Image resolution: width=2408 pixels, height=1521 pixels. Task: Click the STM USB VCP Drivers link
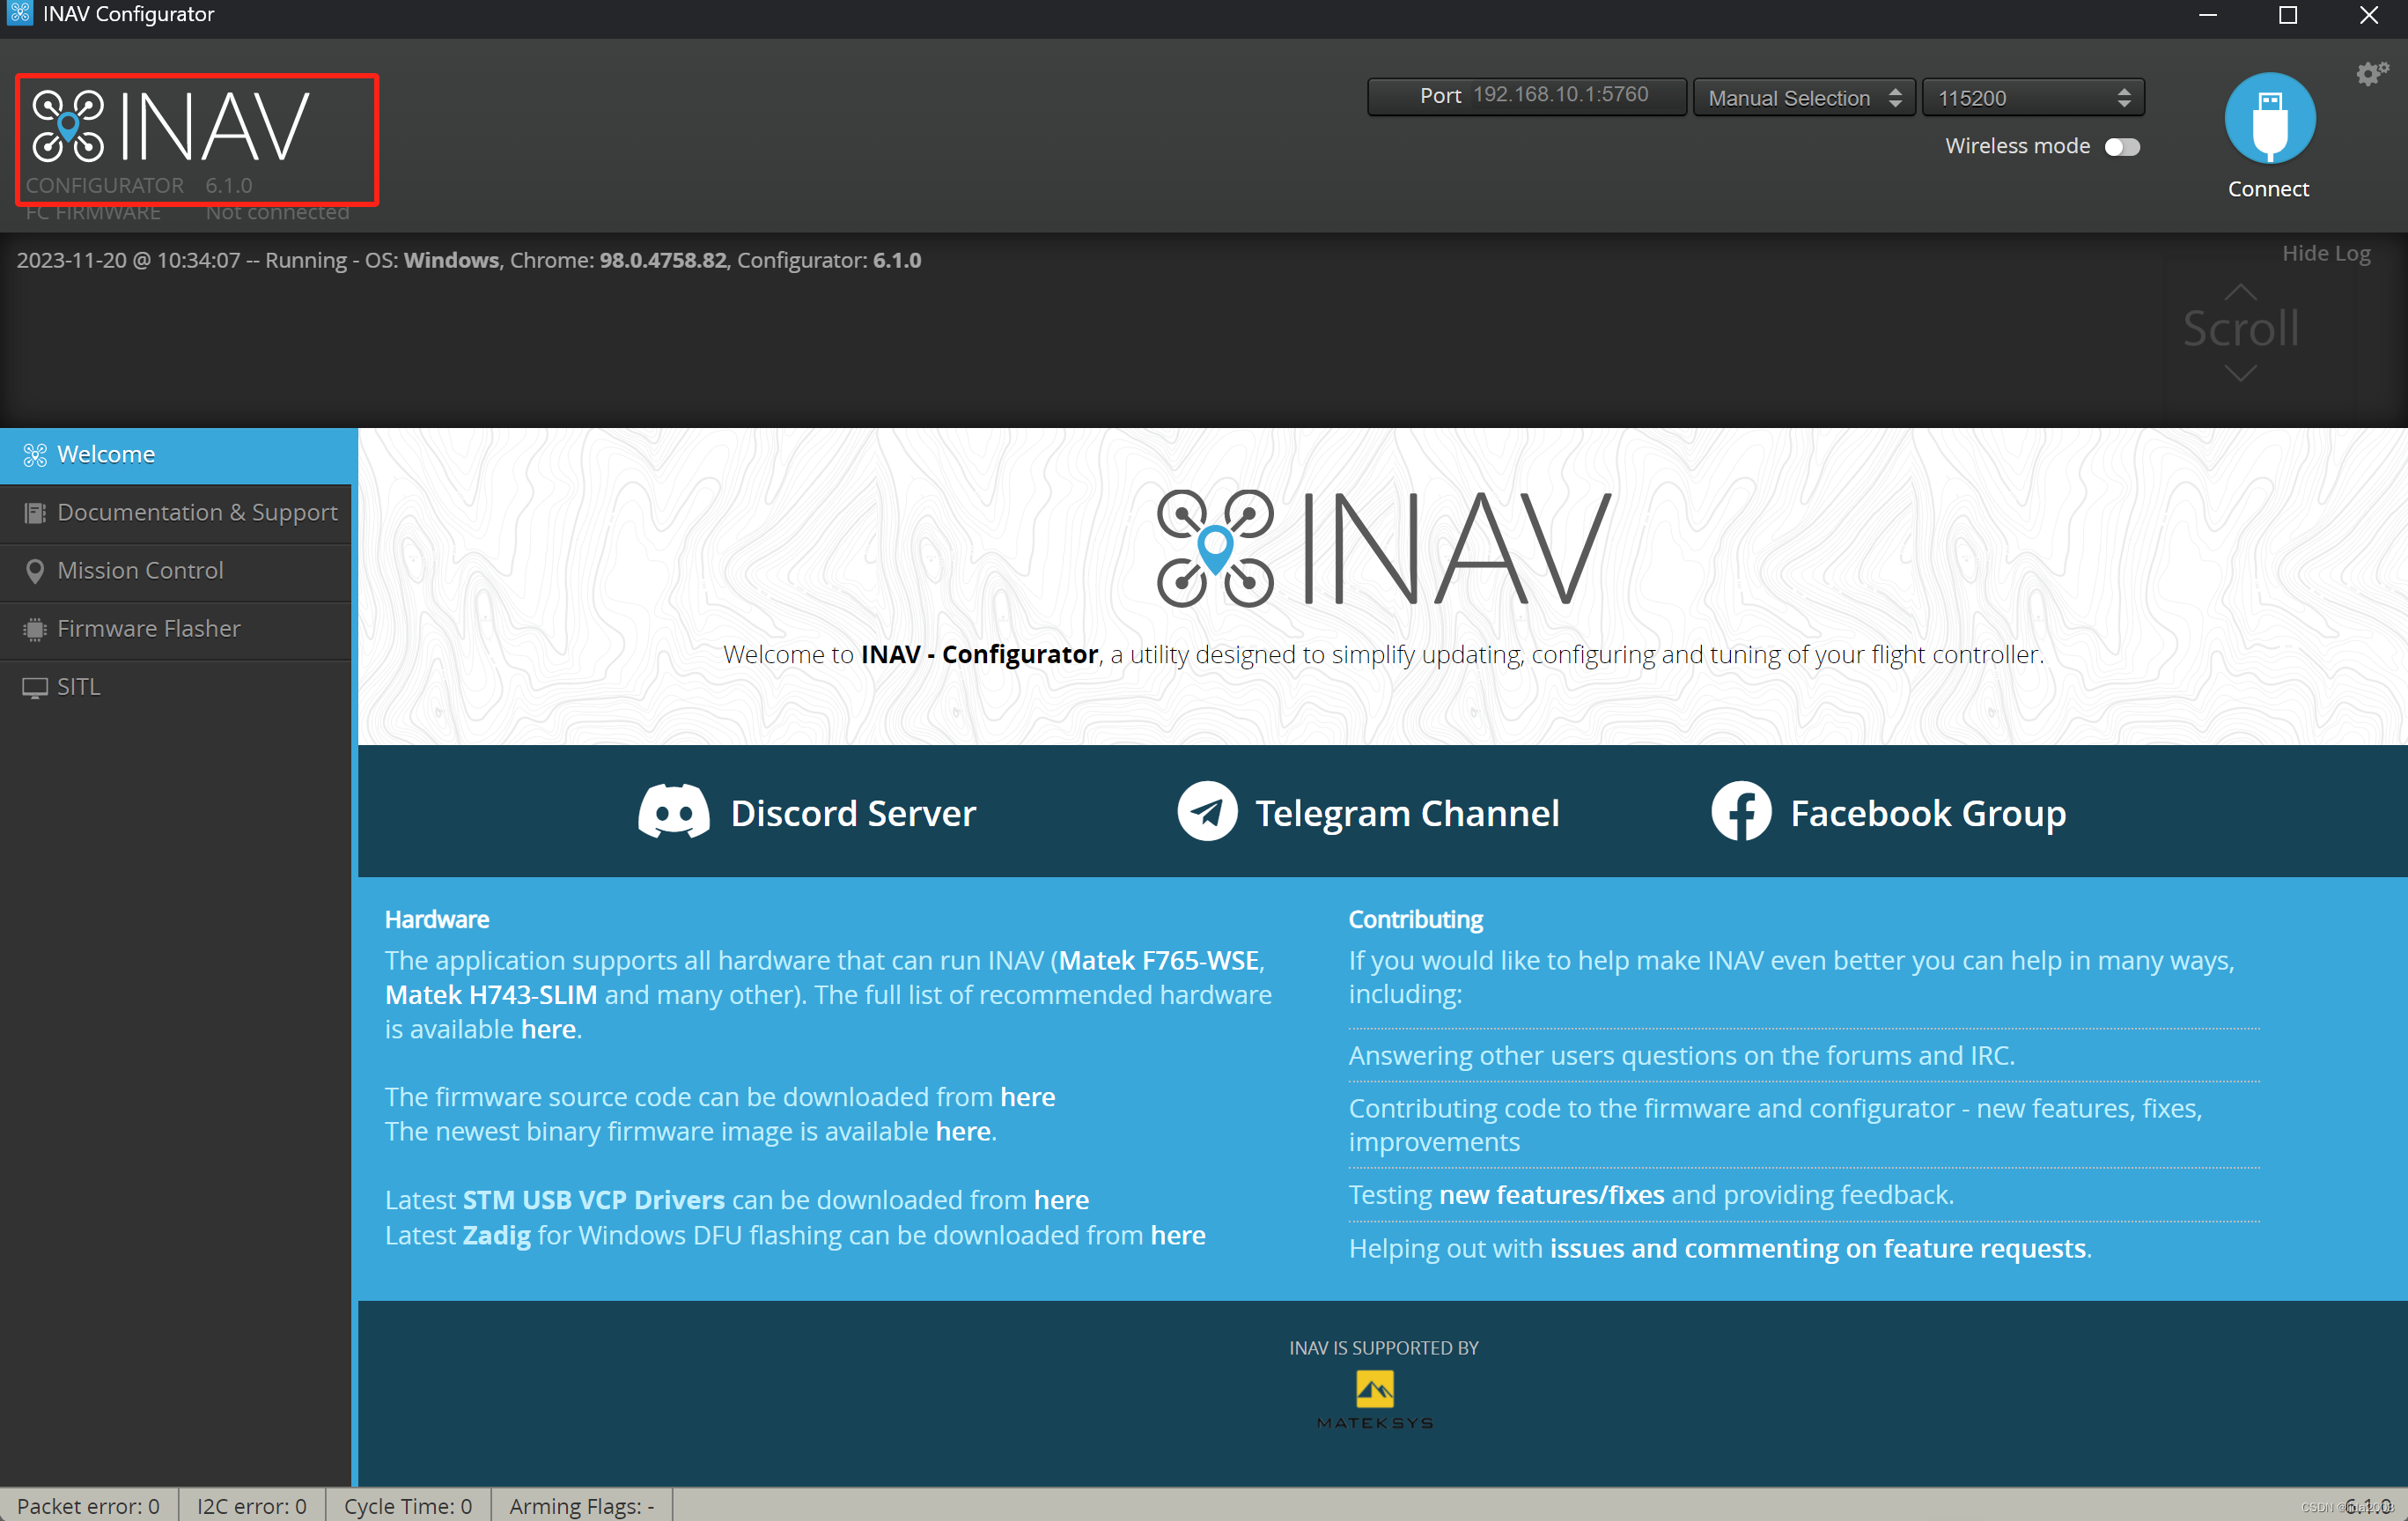point(593,1200)
